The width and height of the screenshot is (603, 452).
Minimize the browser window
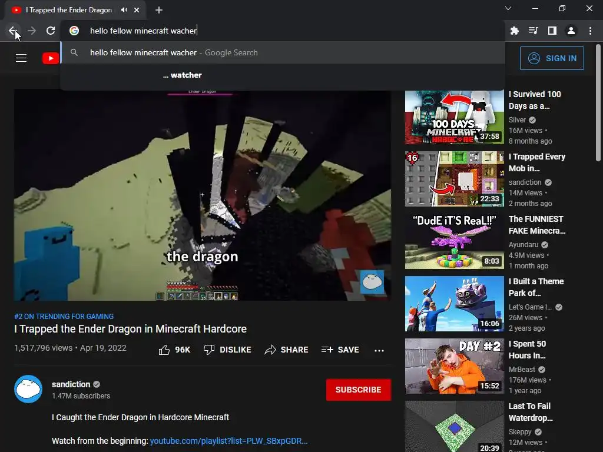coord(535,8)
